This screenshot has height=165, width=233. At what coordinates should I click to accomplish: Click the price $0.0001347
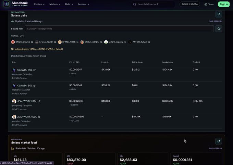click(75, 69)
